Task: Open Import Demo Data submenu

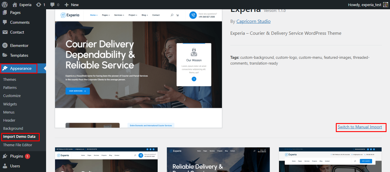Action: (19, 137)
